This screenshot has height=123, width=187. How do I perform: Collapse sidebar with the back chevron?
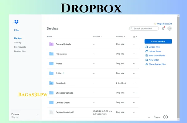13,22
